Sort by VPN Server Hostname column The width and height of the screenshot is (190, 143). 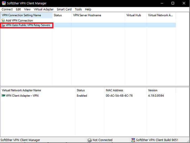98,15
